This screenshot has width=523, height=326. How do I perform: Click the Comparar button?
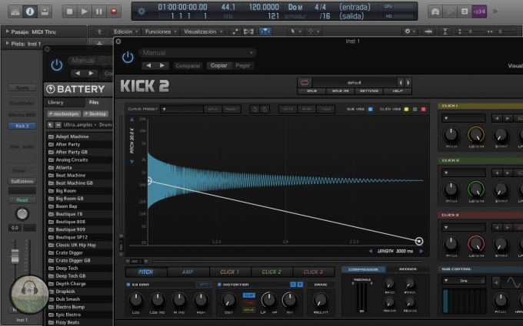(x=188, y=66)
